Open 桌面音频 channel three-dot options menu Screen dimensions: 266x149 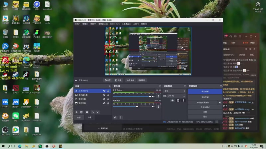pos(158,107)
